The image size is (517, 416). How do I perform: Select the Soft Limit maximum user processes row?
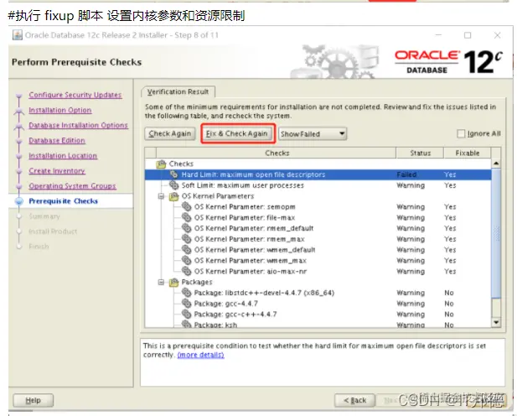coord(318,185)
